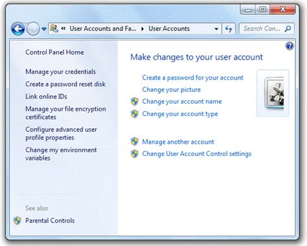This screenshot has height=246, width=307.
Task: Open Help with the question mark icon
Action: [290, 46]
